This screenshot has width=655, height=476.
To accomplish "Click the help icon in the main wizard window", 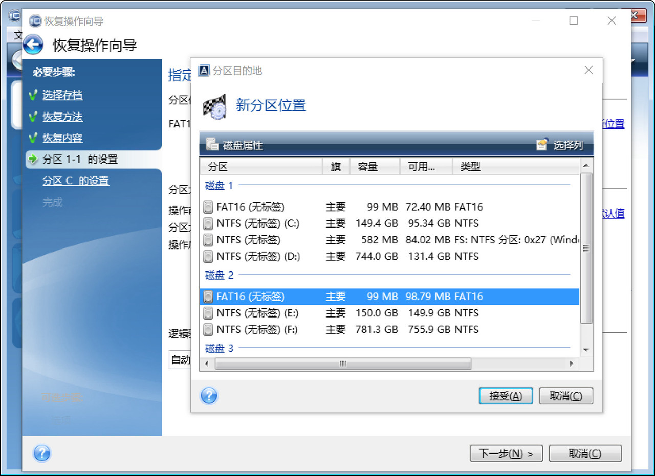I will 41,453.
